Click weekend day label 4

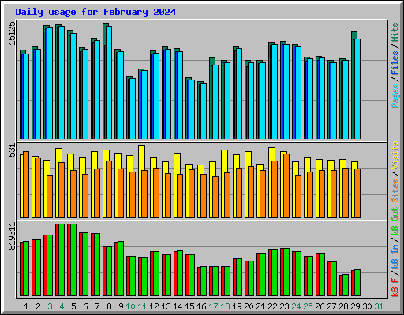pos(62,306)
